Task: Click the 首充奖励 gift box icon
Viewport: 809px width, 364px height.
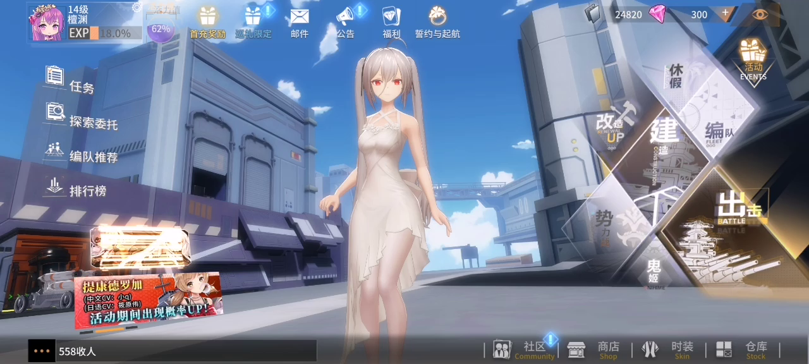Action: (x=207, y=16)
